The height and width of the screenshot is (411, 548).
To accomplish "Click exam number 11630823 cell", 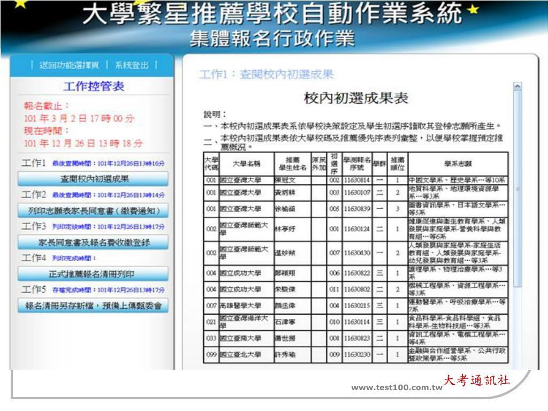I will pos(357,338).
